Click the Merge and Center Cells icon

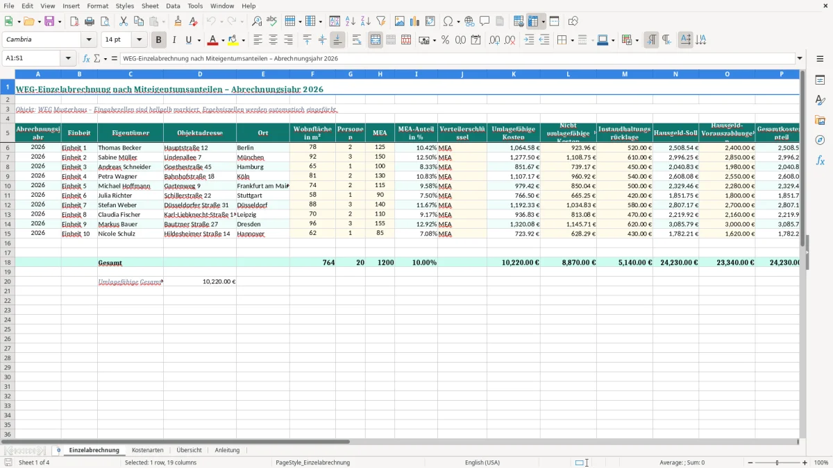[x=376, y=40]
